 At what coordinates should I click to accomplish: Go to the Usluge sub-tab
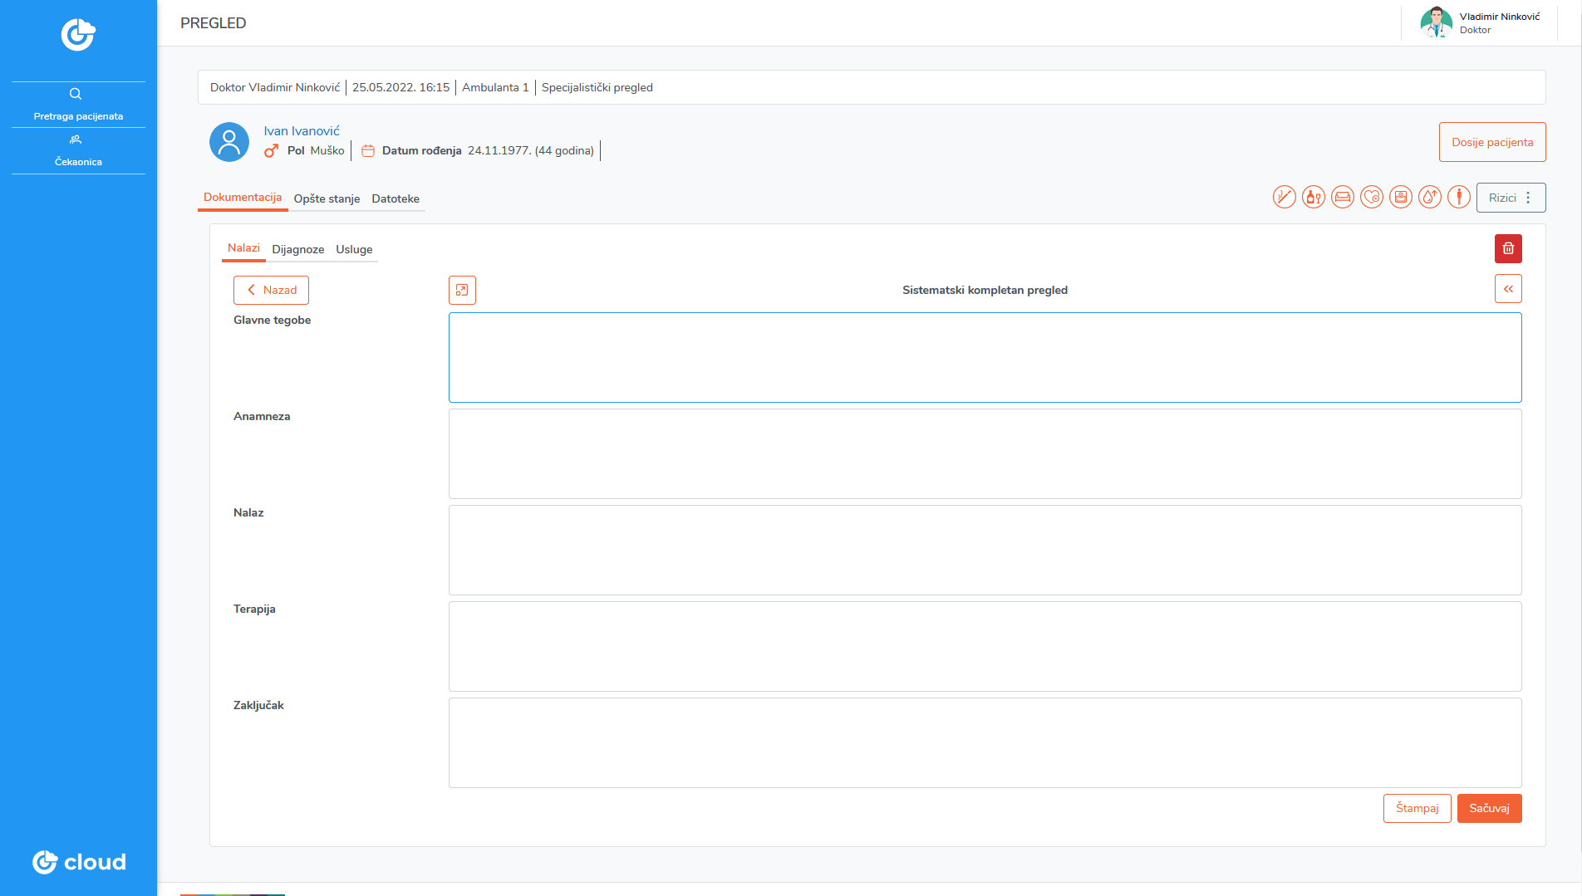click(354, 249)
